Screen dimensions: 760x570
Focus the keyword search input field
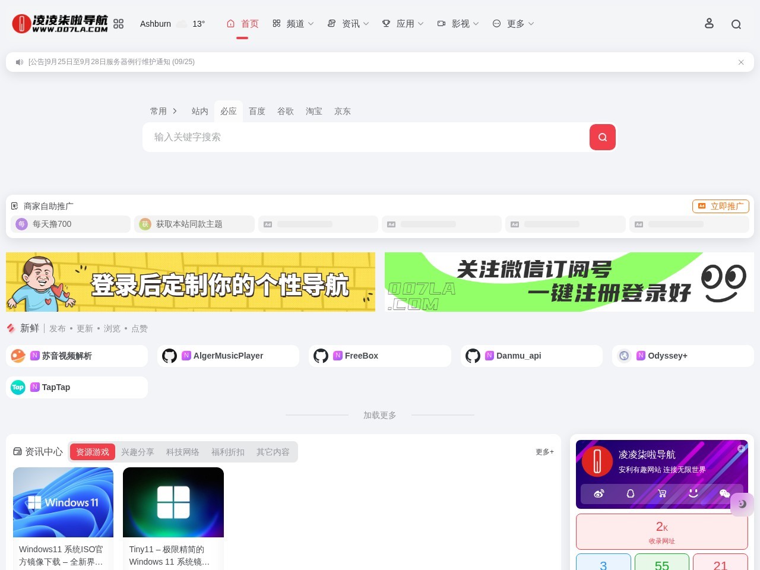(x=365, y=137)
